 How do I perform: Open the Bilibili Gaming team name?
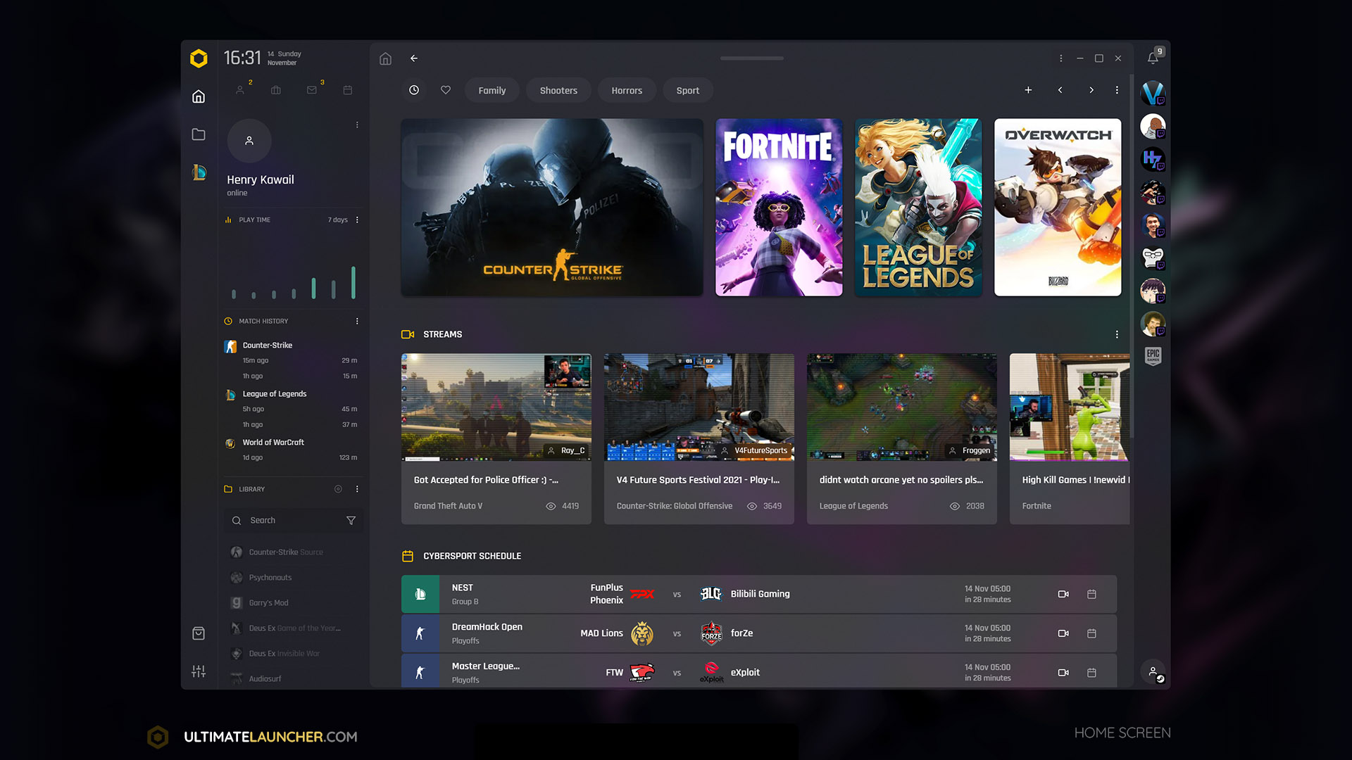click(760, 595)
